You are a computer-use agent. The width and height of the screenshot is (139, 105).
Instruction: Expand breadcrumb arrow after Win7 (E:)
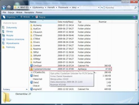30,7
